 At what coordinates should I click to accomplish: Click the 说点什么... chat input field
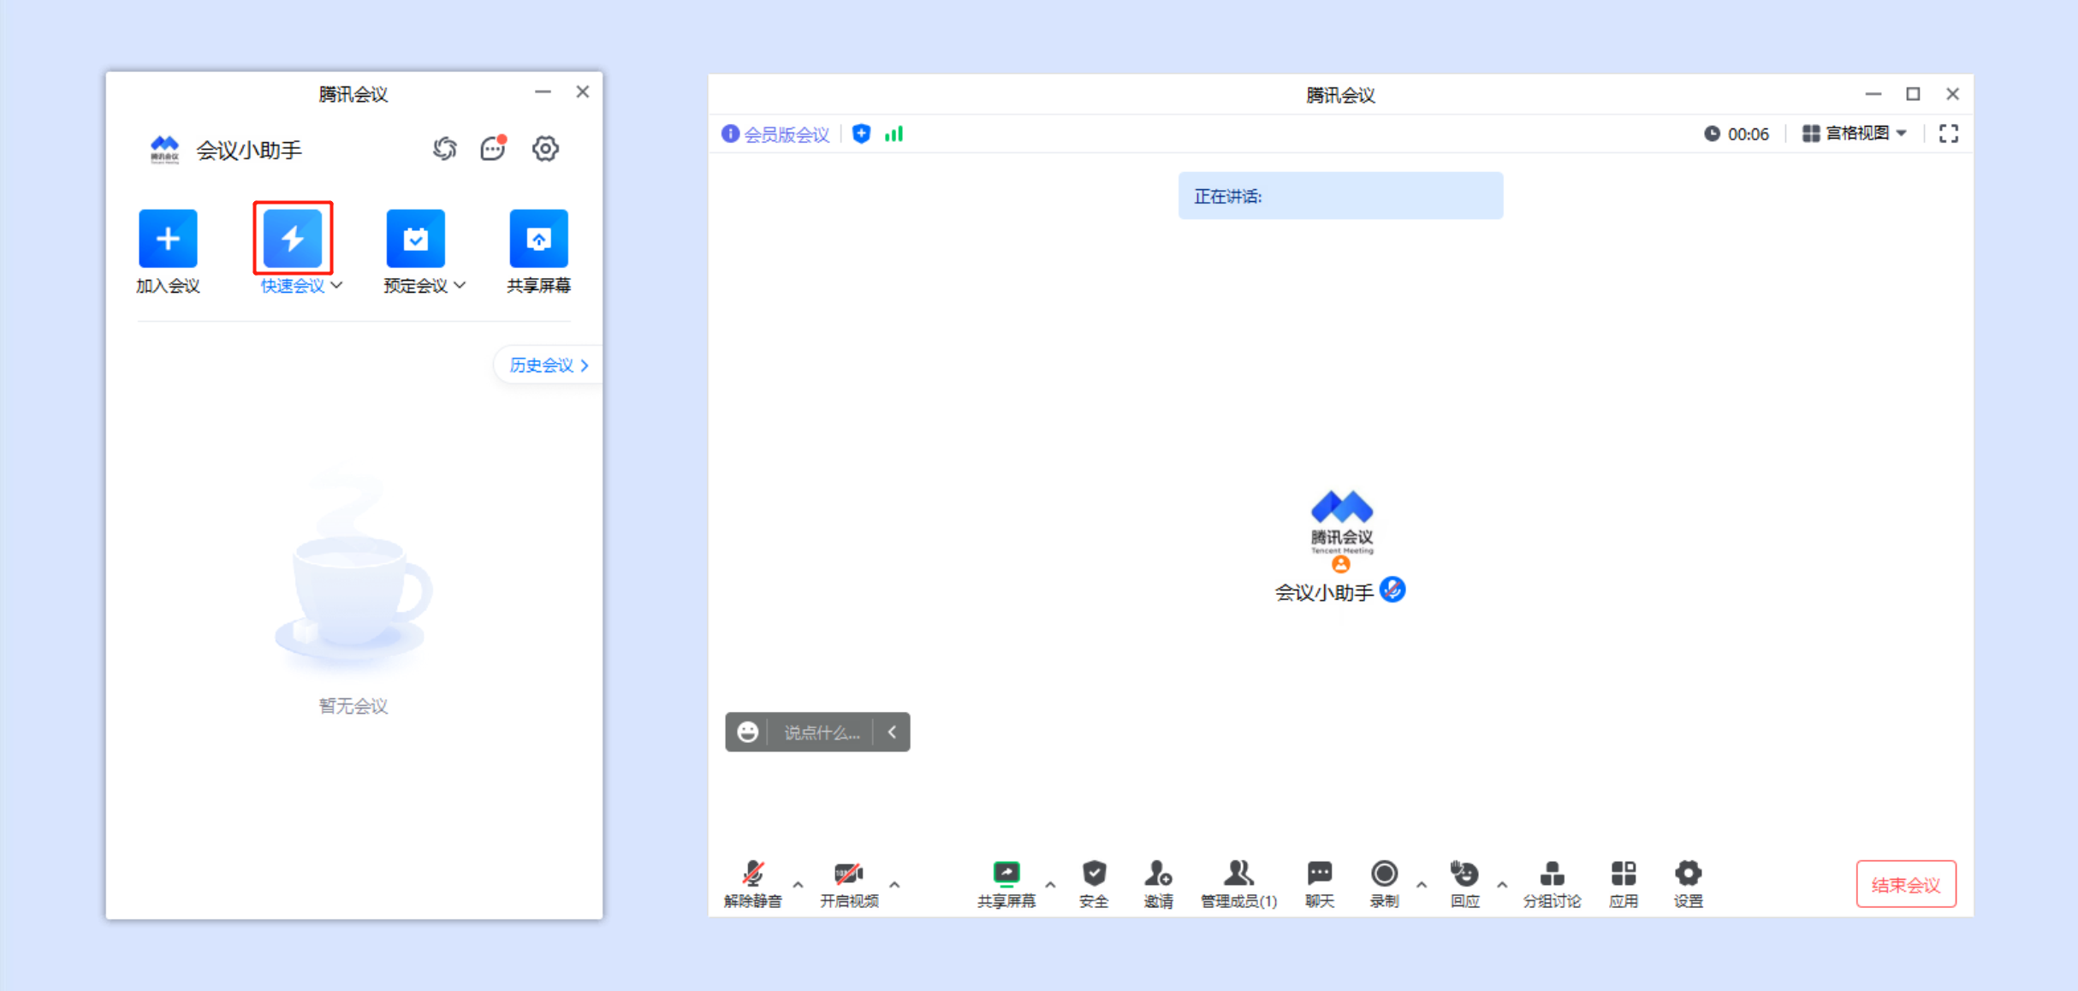(822, 733)
